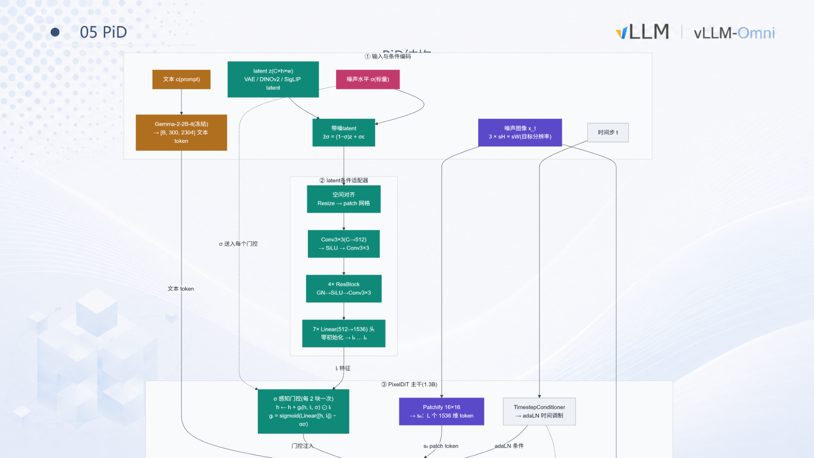The image size is (814, 458).
Task: Click the vLLM-Omni logo text
Action: pos(734,33)
